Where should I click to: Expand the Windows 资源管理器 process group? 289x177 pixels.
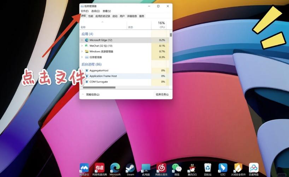click(x=82, y=51)
